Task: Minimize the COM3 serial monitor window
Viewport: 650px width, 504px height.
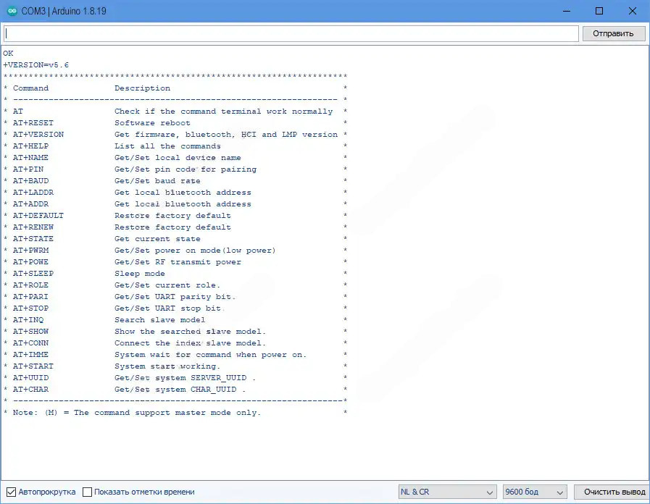Action: click(566, 11)
